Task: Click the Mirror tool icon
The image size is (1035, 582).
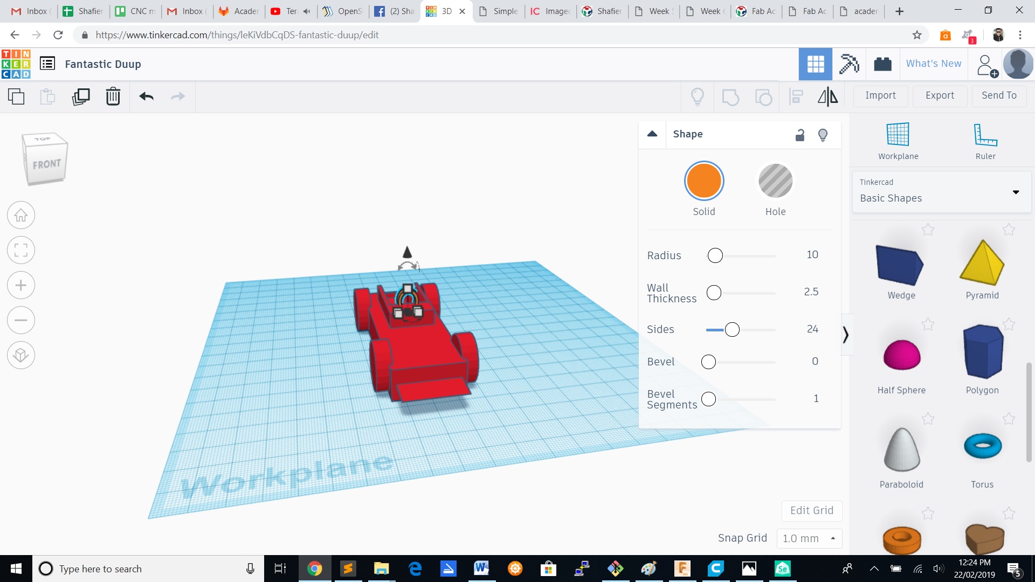Action: [x=827, y=96]
